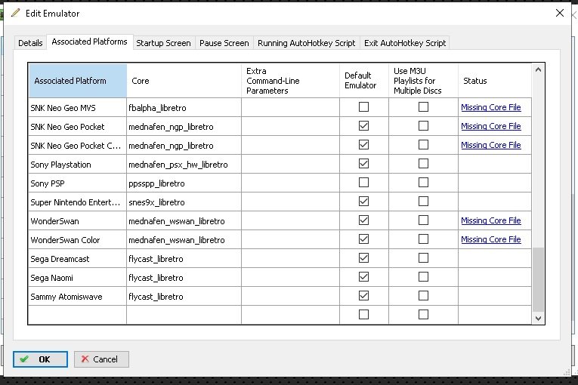This screenshot has height=385, width=578.
Task: Select the Sony PSP platform cell
Action: (77, 183)
